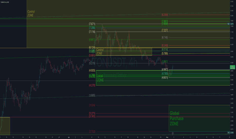
Task: Click the Global Purchase ZONE label
Action: [x=176, y=119]
